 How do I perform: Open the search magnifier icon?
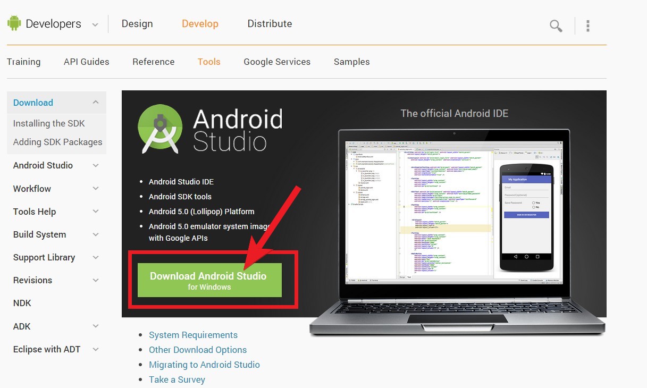(x=556, y=26)
